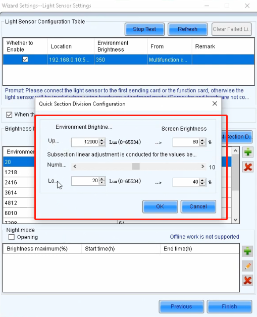
Task: Click the Whether to Enable column header
Action: point(25,46)
